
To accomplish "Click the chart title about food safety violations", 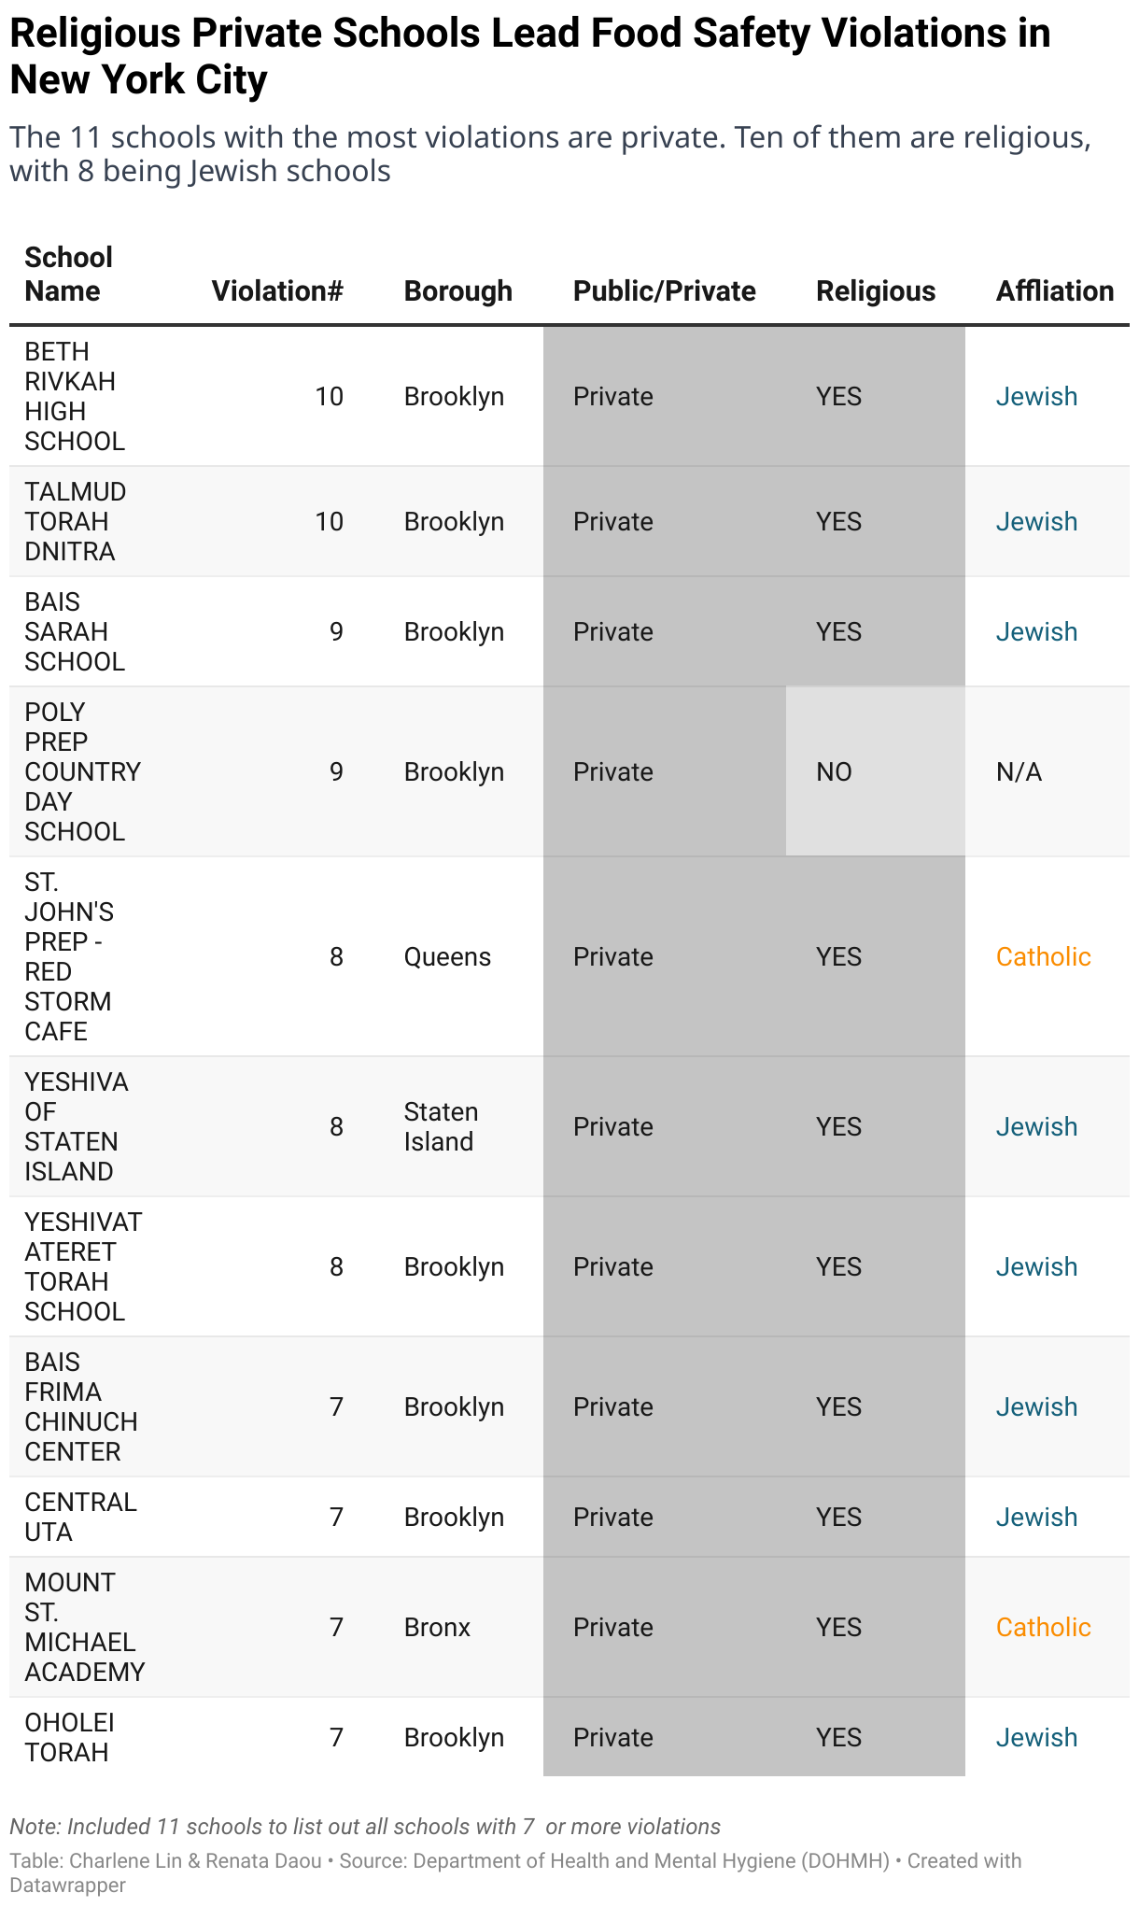I will pos(529,56).
